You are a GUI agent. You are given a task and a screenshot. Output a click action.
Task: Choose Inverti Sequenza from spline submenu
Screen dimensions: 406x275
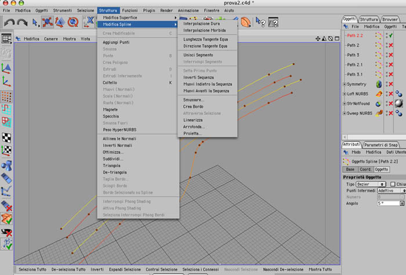pos(198,77)
